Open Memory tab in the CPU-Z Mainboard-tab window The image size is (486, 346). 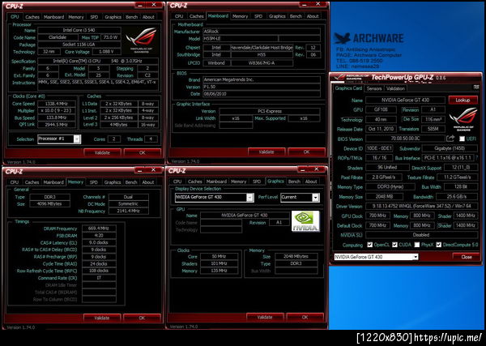240,16
